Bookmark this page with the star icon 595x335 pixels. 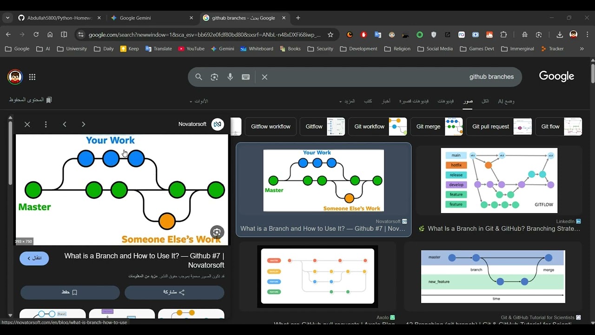[x=331, y=34]
